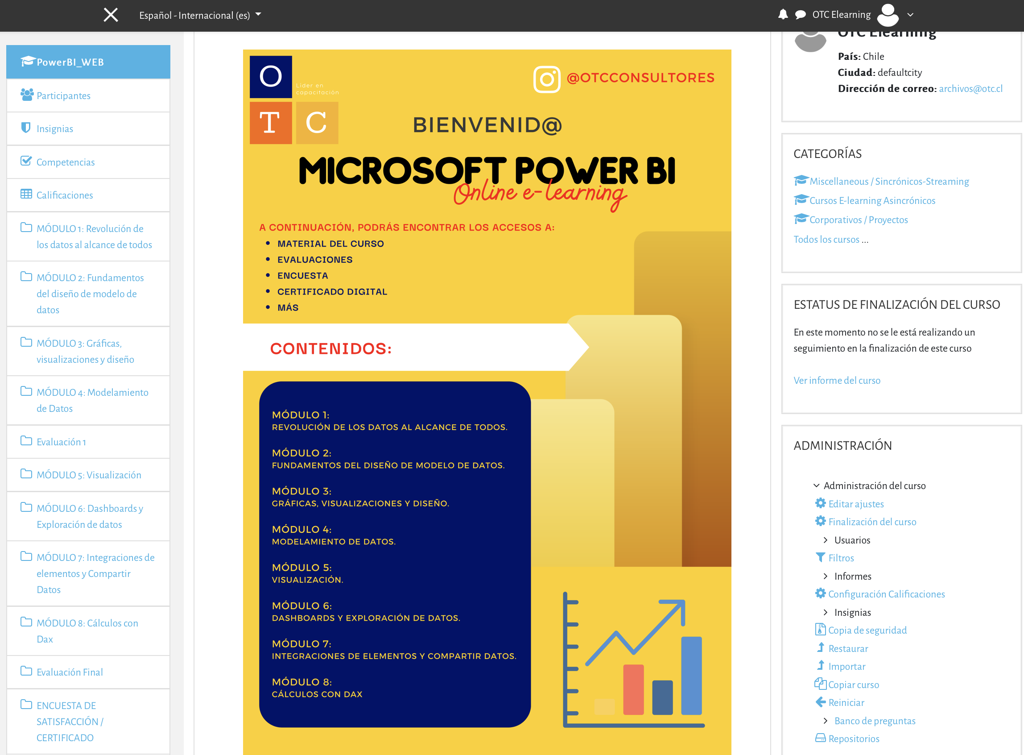Viewport: 1024px width, 755px height.
Task: Open the notifications bell icon
Action: 783,15
